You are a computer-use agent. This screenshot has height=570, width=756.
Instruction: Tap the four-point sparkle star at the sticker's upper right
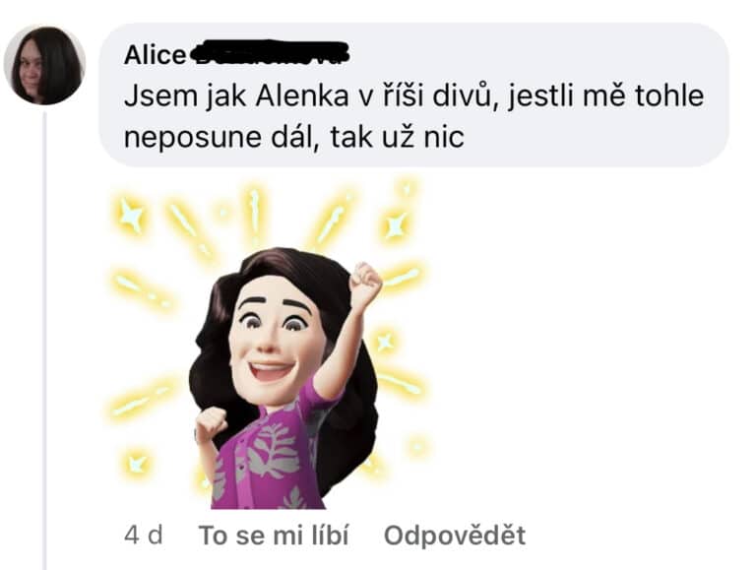tap(396, 226)
